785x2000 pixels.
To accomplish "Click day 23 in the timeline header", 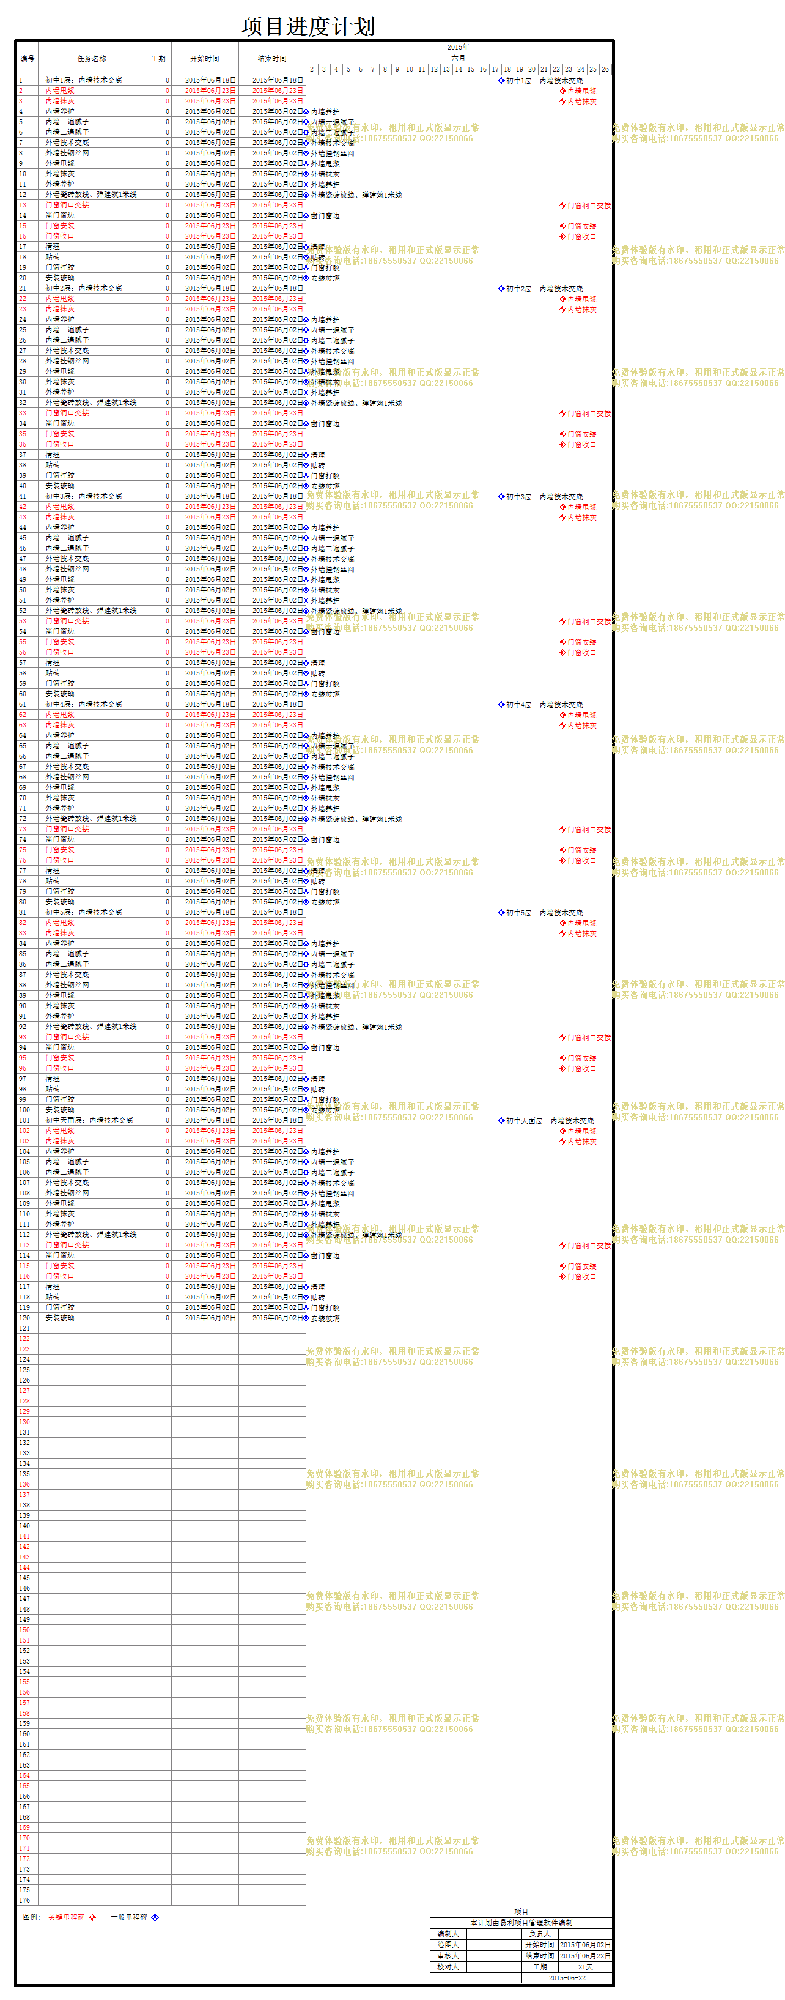I will pyautogui.click(x=569, y=69).
